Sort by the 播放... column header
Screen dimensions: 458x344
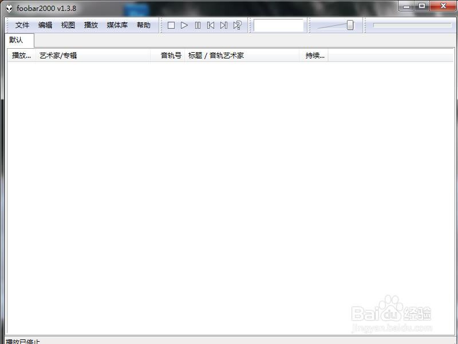coord(21,55)
